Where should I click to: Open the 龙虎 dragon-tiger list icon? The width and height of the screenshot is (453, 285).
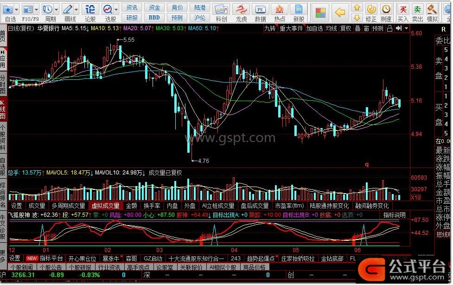241,10
